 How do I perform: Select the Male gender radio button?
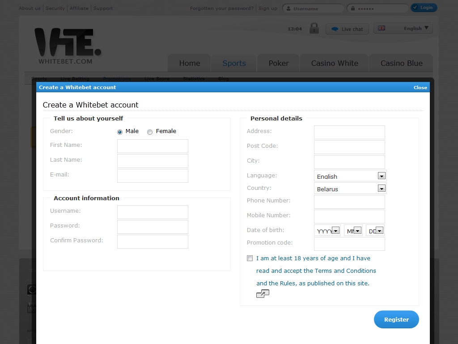[x=120, y=132]
